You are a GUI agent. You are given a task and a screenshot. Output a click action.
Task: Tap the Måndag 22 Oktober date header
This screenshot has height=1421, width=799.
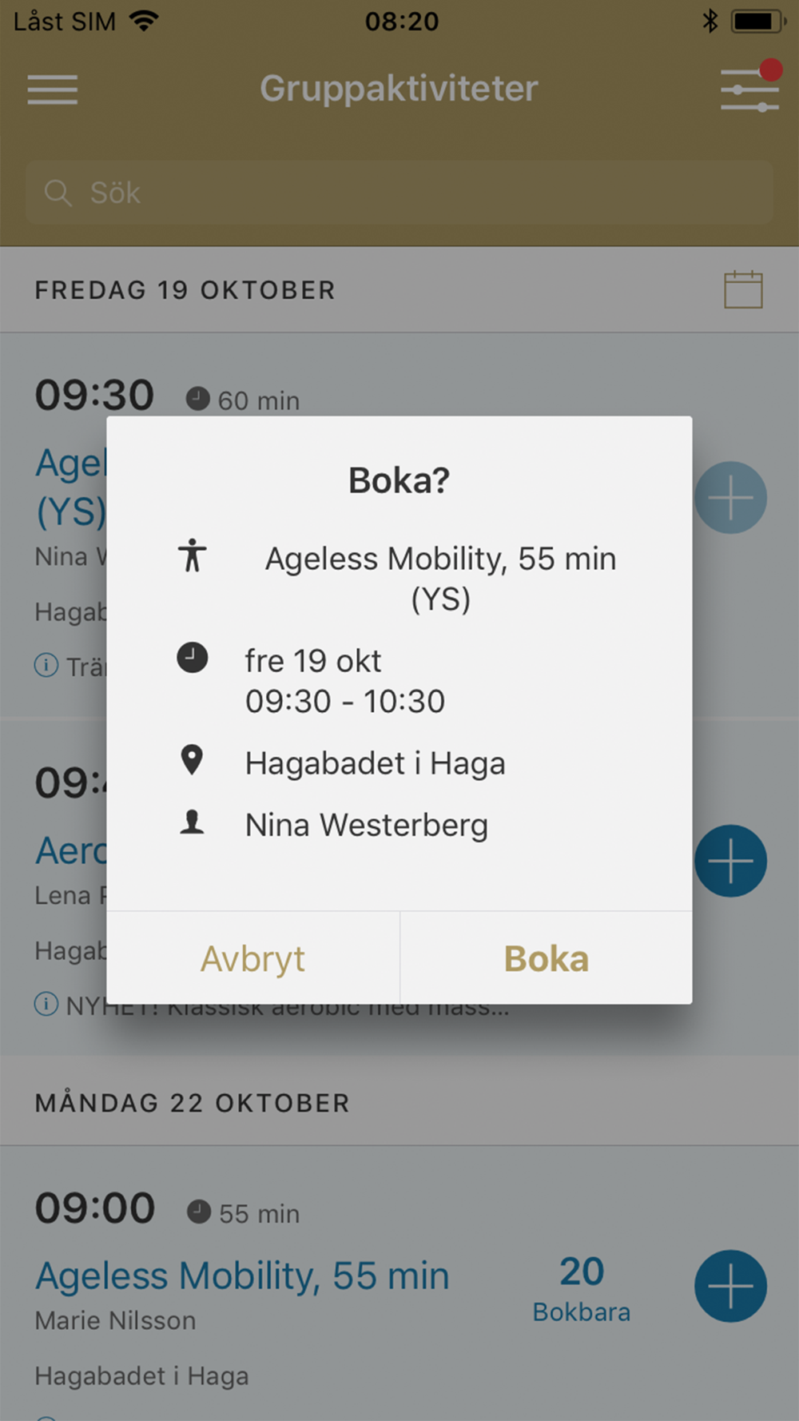tap(192, 1104)
